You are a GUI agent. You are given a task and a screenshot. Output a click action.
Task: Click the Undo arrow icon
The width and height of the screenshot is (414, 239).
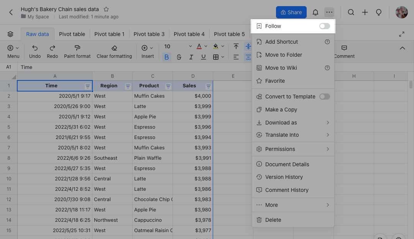35,48
